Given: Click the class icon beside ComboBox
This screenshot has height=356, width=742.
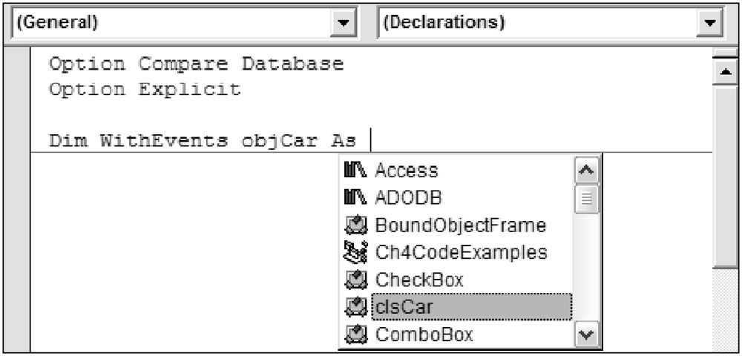Looking at the screenshot, I should click(355, 334).
